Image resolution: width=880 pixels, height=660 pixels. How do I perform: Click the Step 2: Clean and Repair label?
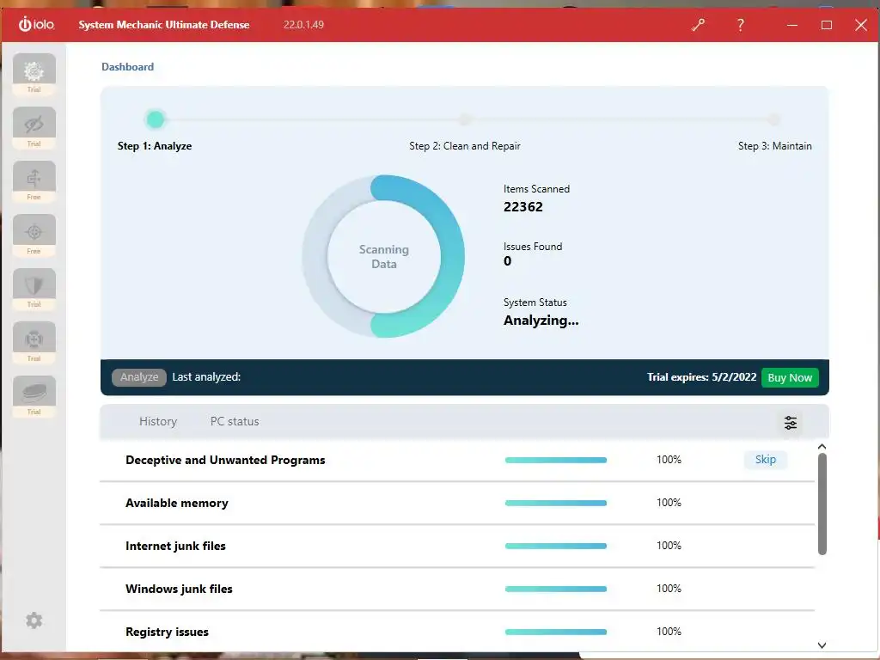(x=465, y=146)
